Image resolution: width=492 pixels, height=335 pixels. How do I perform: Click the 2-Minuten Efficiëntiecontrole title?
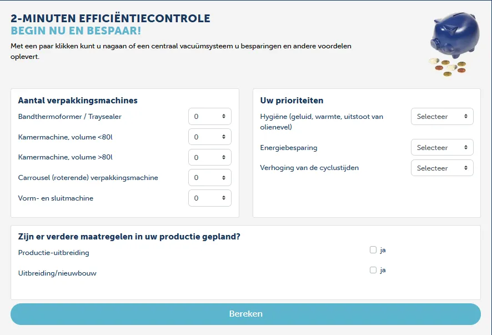pos(111,18)
